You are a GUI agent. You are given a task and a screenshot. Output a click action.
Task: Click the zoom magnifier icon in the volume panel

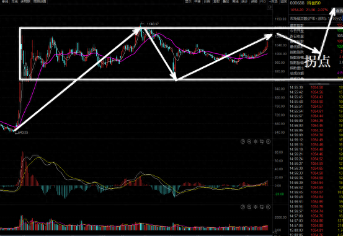click(x=249, y=207)
